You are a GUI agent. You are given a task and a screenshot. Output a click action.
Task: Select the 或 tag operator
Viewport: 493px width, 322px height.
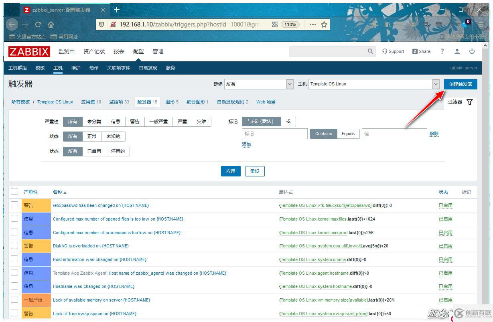tap(288, 122)
